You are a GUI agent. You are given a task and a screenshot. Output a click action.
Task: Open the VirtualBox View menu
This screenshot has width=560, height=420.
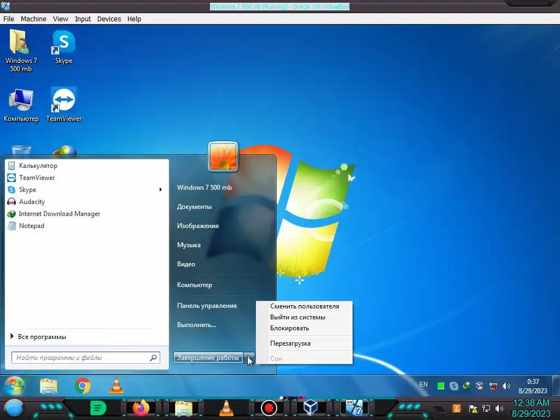60,19
